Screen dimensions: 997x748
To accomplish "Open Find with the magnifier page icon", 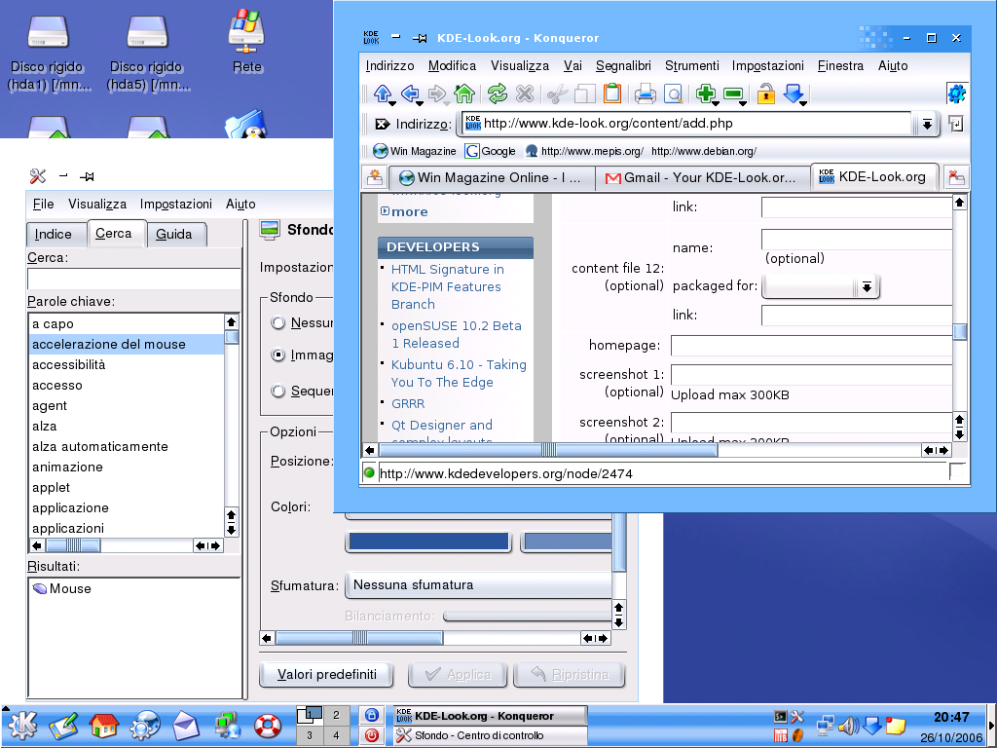I will [x=673, y=94].
